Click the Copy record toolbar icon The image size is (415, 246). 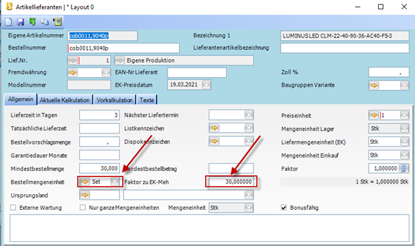44,22
